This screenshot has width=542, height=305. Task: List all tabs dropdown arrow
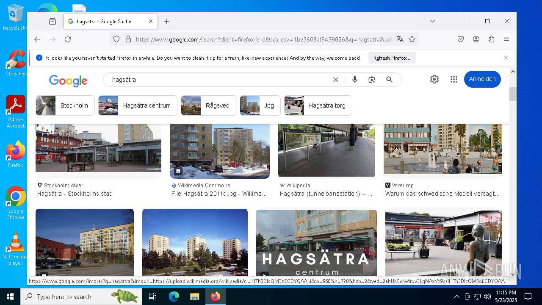click(x=433, y=21)
